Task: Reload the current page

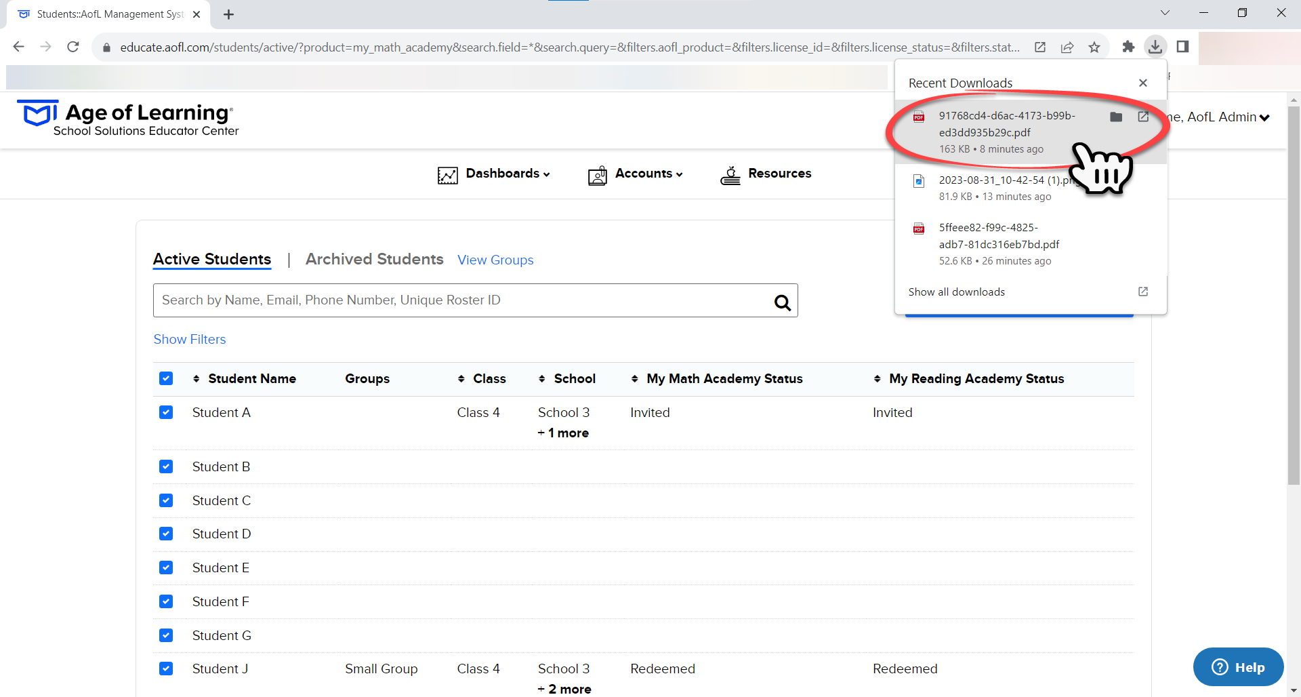Action: tap(73, 47)
